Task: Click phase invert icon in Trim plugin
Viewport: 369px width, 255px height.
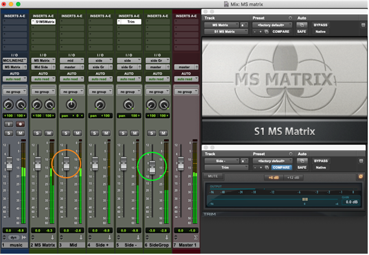Action: coord(361,176)
